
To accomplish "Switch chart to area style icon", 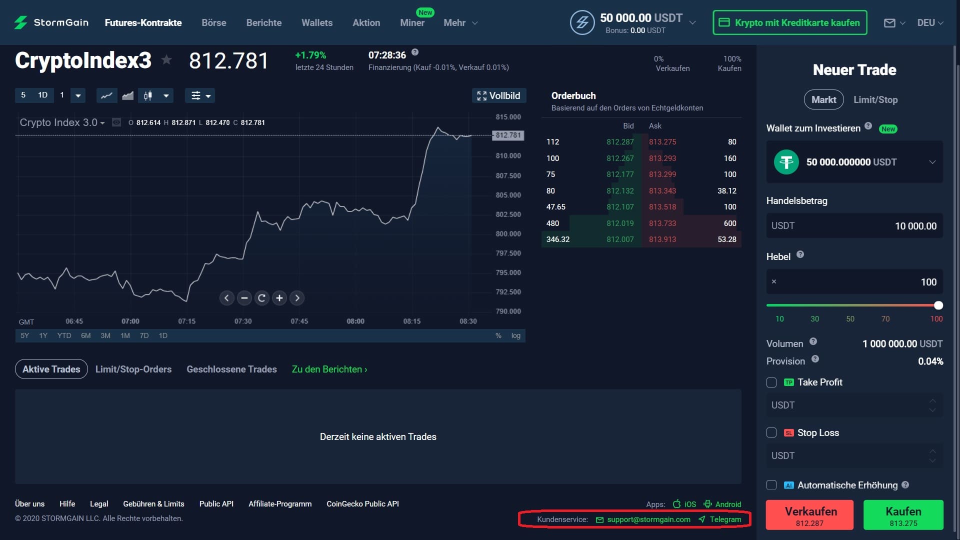I will (128, 95).
